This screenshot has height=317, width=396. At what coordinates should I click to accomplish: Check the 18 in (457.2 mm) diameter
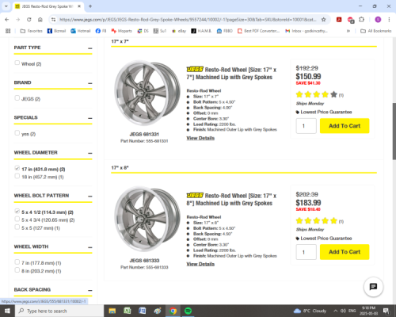pyautogui.click(x=17, y=176)
